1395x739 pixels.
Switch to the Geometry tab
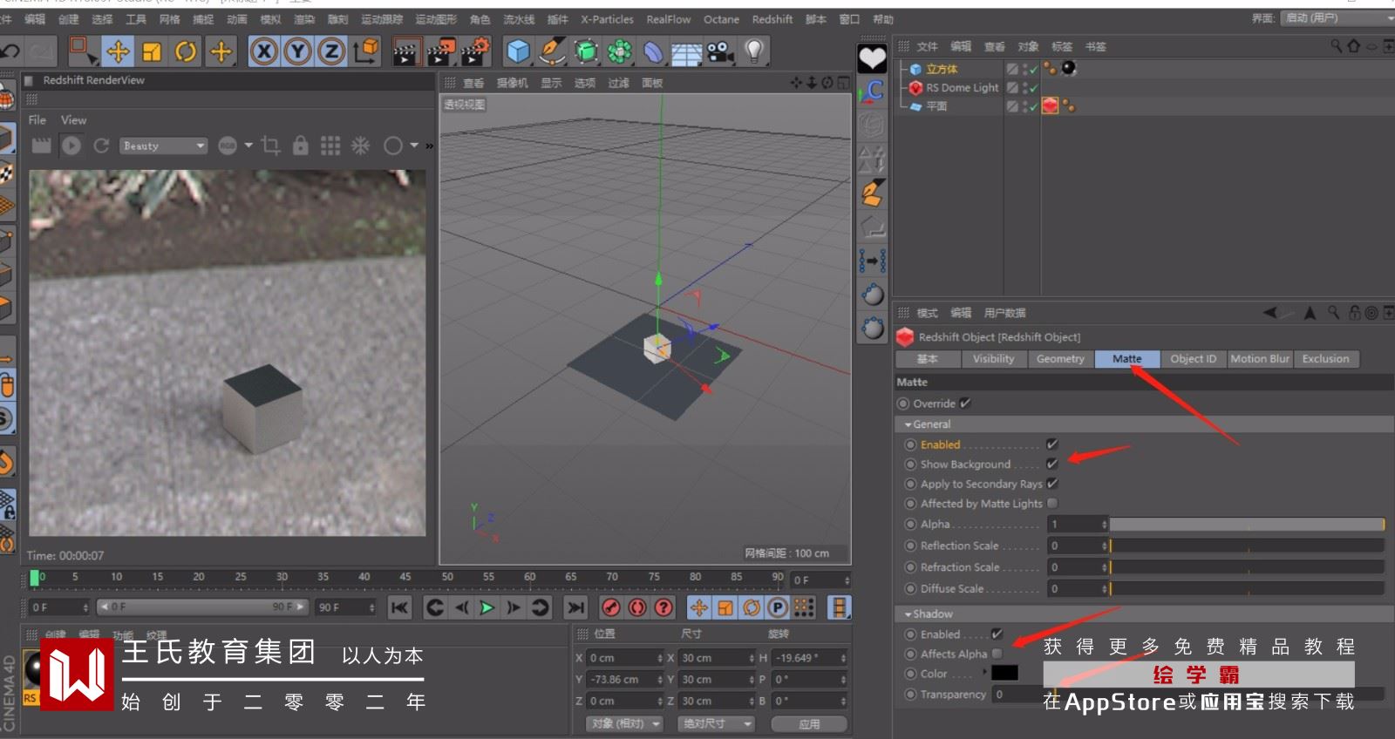1060,359
